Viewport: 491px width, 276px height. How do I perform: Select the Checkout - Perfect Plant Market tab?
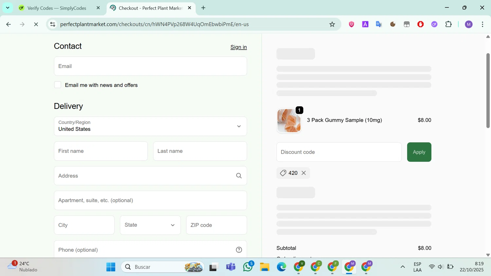tap(151, 8)
